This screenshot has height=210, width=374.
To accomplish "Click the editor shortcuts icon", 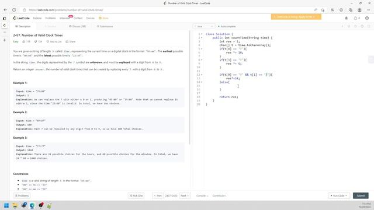I will click(349, 26).
